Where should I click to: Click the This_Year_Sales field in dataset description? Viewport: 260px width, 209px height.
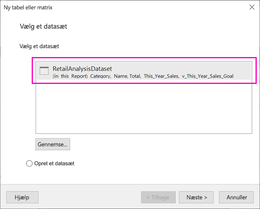pos(162,76)
